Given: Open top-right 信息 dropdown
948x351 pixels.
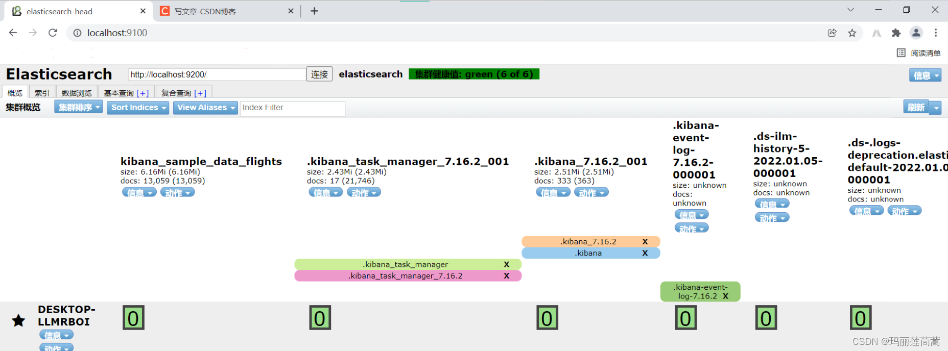Looking at the screenshot, I should [925, 75].
